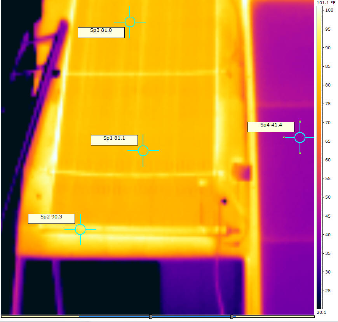Image resolution: width=338 pixels, height=322 pixels.
Task: Click the 'Sp3 81.0' temperature label
Action: (x=101, y=33)
